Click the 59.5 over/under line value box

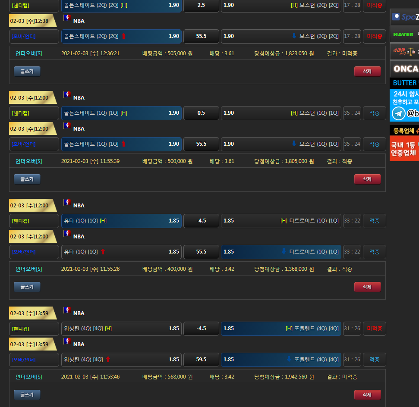201,360
